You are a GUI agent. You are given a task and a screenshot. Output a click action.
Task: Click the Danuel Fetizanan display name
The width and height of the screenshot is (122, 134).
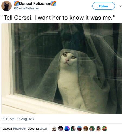[35, 4]
